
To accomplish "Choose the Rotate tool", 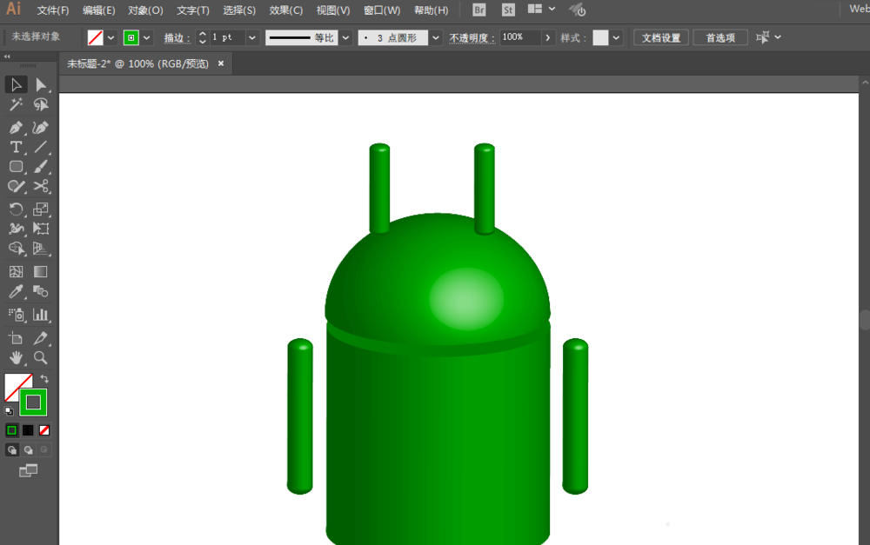I will 16,209.
